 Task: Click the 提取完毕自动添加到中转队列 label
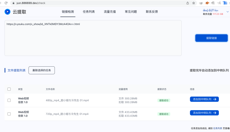[x=209, y=70]
